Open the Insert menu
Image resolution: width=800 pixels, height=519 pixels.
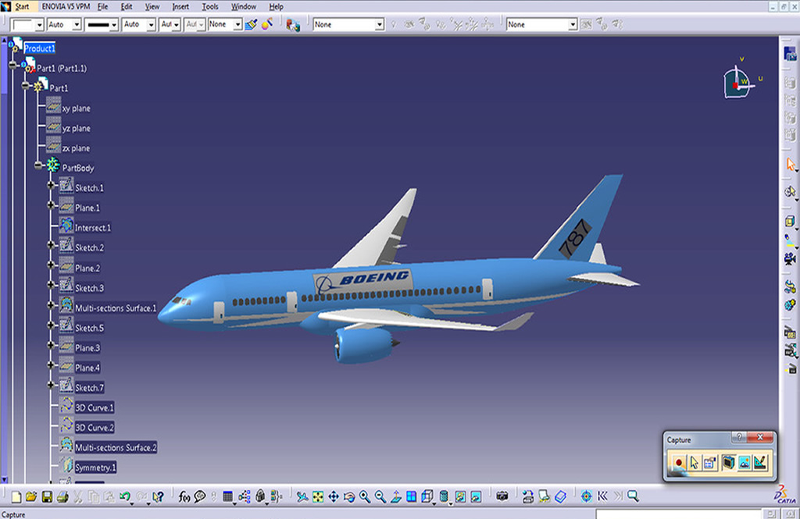point(180,6)
